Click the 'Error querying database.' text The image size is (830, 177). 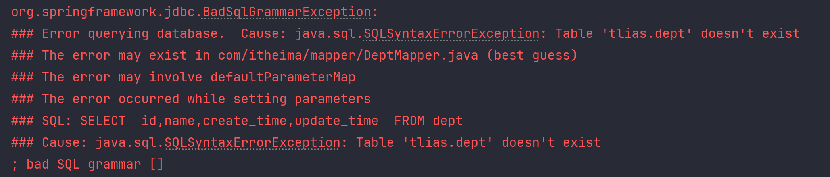pyautogui.click(x=133, y=34)
